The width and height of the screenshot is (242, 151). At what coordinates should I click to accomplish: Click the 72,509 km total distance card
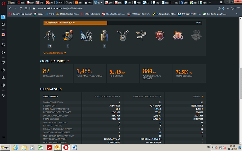189,74
